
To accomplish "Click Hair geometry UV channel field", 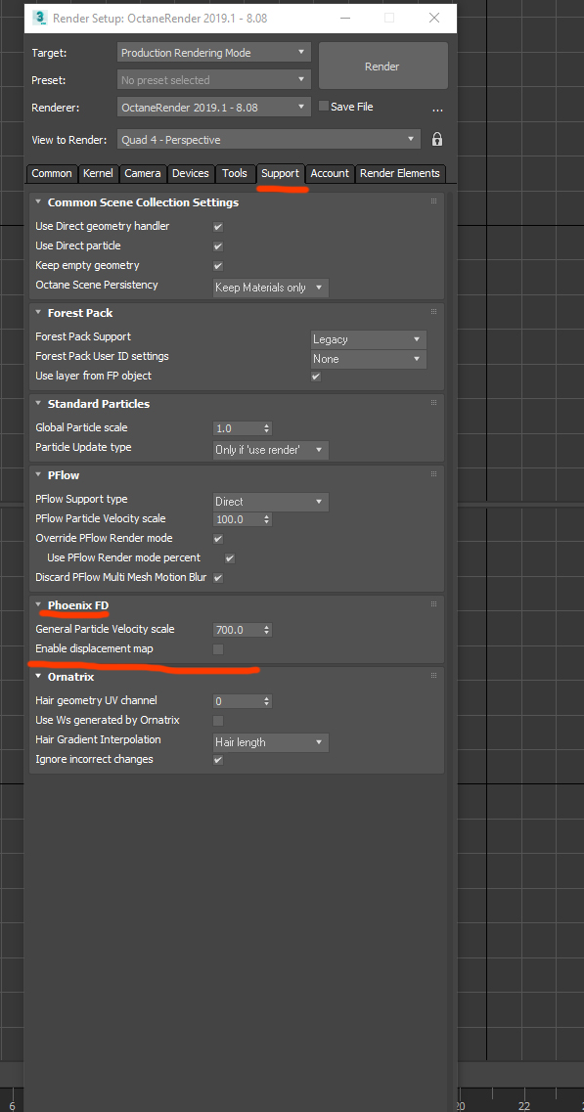I will (x=237, y=701).
